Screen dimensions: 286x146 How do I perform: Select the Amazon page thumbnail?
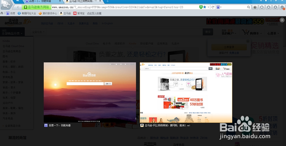point(186,92)
